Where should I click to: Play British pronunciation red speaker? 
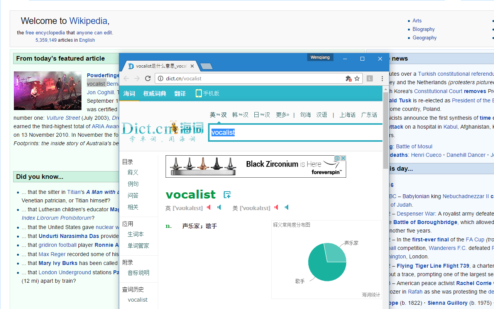[x=209, y=207]
